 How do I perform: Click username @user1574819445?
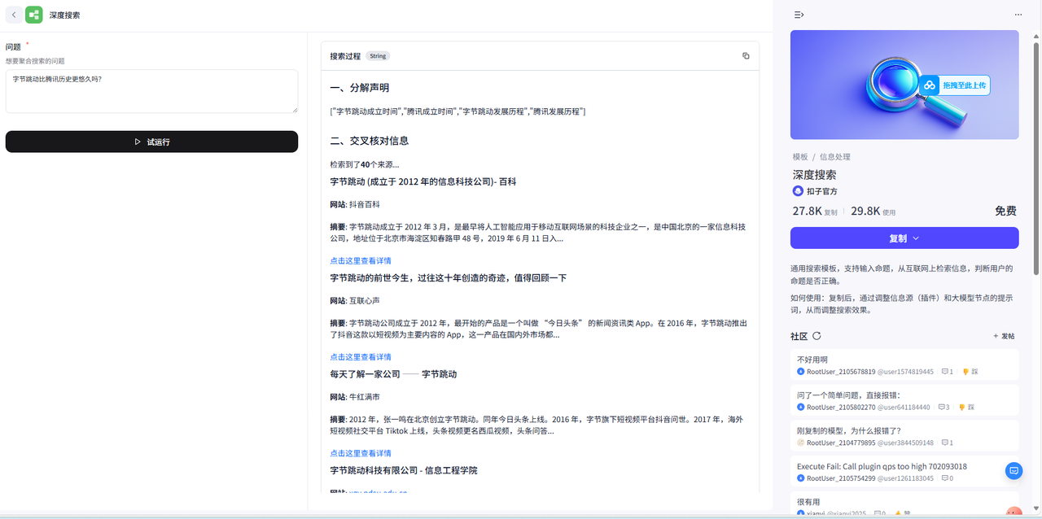coord(906,372)
